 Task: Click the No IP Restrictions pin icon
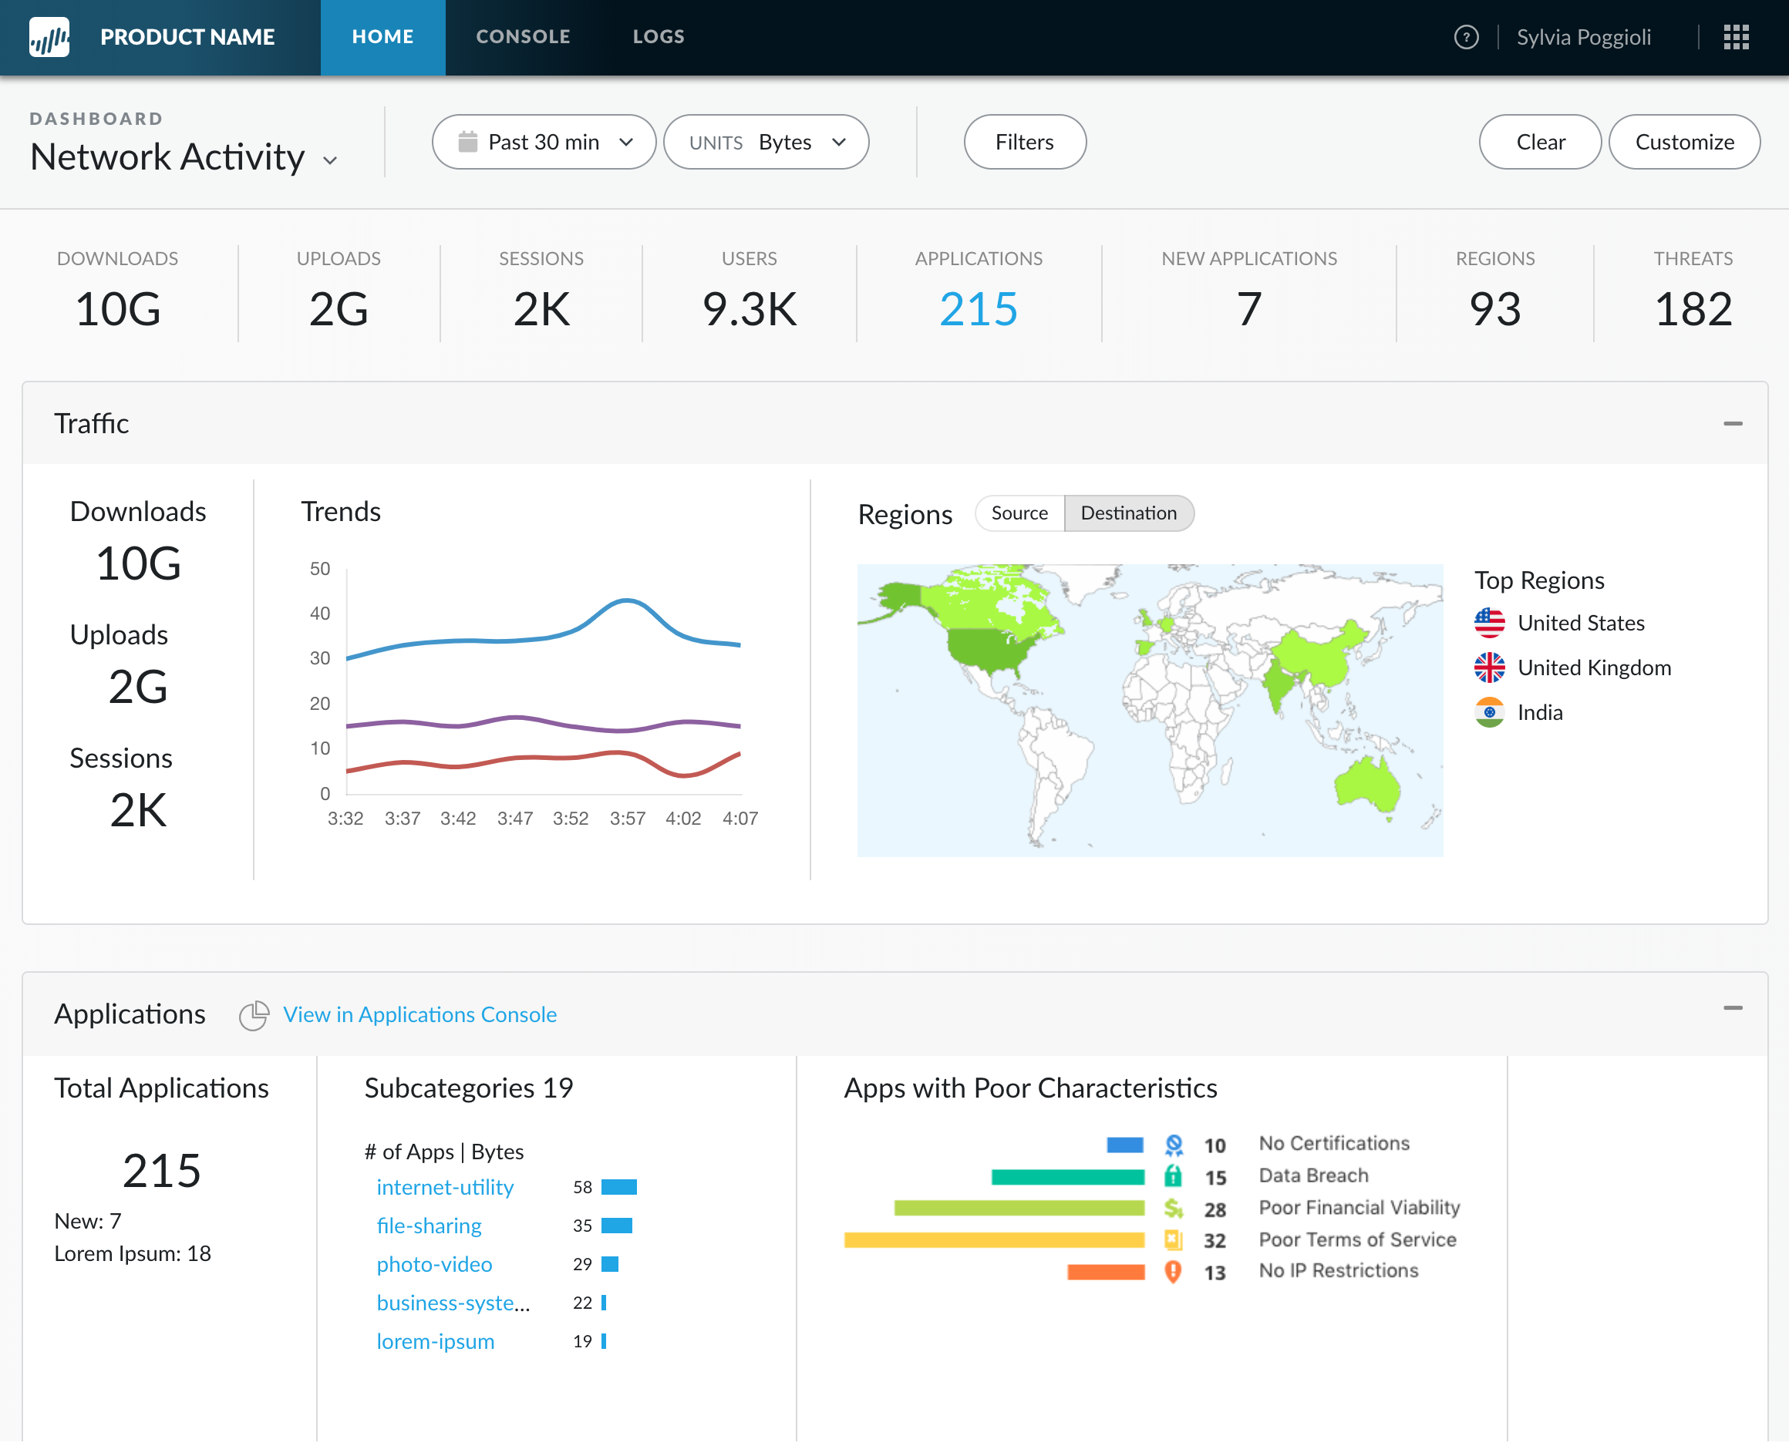point(1173,1272)
